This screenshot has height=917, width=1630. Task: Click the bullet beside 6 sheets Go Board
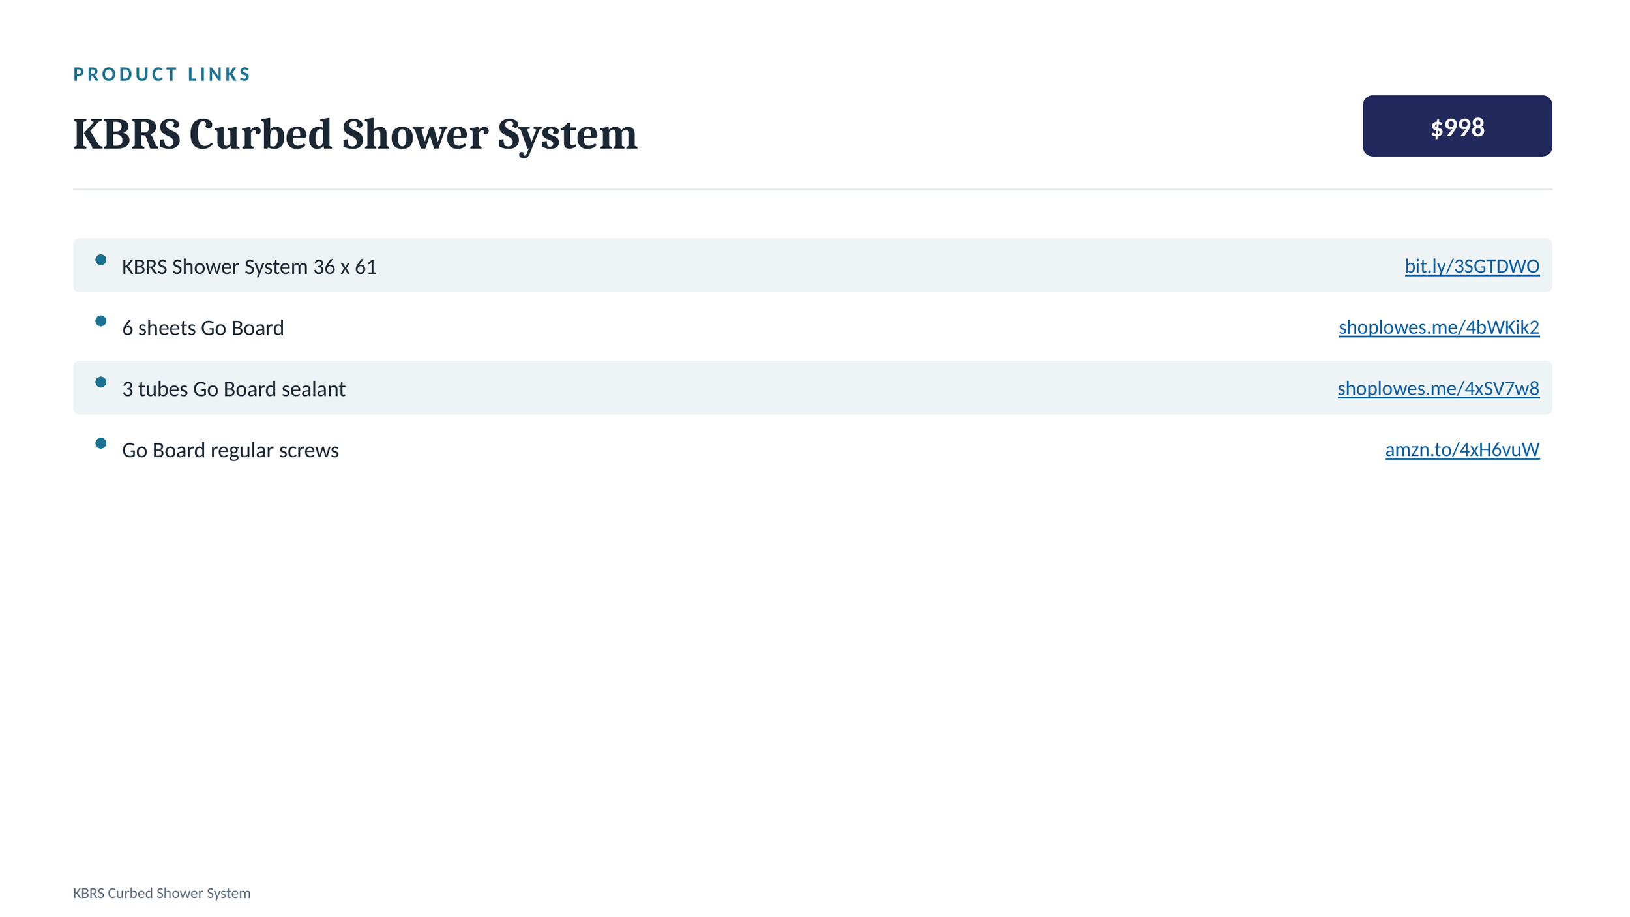pyautogui.click(x=100, y=321)
